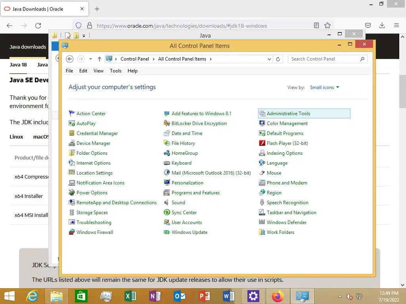Open Keyboard icon
The image size is (406, 304).
tap(167, 163)
